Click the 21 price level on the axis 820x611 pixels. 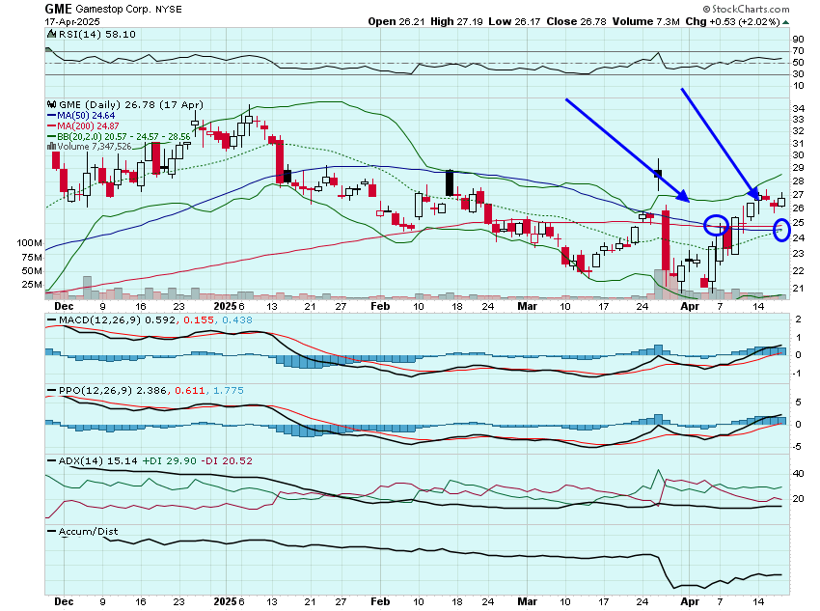(798, 289)
